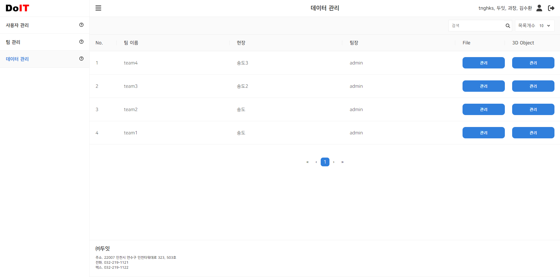Click File 관리 button for team3

click(484, 86)
